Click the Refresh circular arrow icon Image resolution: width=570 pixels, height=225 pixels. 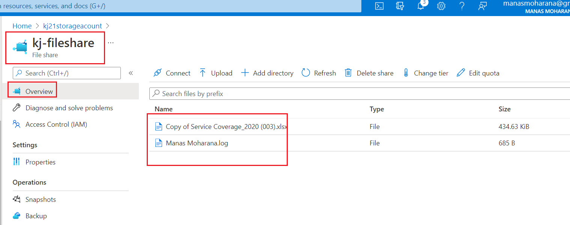(306, 73)
